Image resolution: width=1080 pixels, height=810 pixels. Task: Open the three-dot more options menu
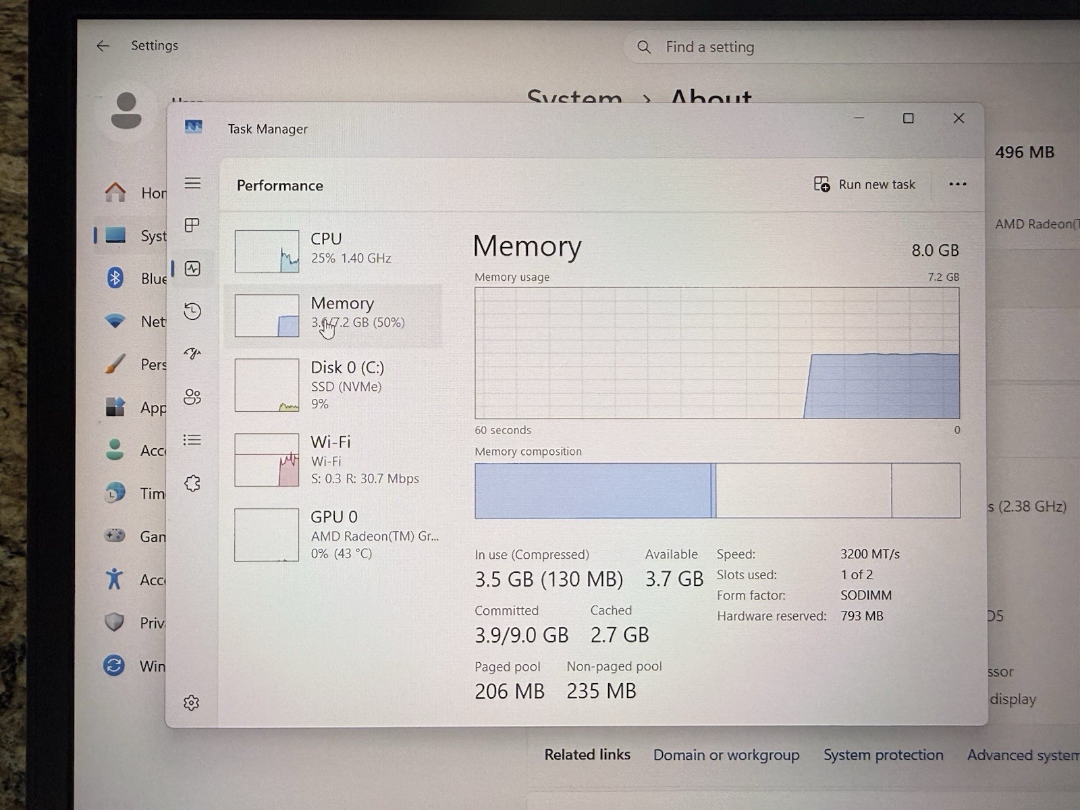point(957,184)
